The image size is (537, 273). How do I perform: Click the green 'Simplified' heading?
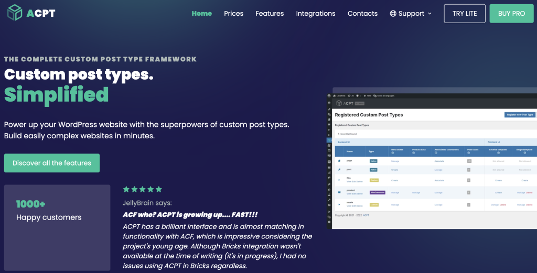click(x=57, y=95)
